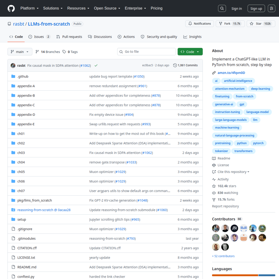
Task: Switch to the Security and quality tab
Action: pyautogui.click(x=159, y=37)
